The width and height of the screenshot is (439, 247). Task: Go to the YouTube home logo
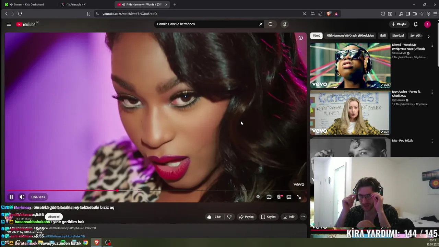[x=26, y=24]
